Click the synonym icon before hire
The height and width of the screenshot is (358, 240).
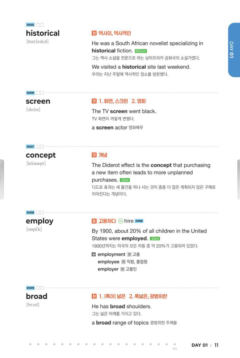(121, 221)
